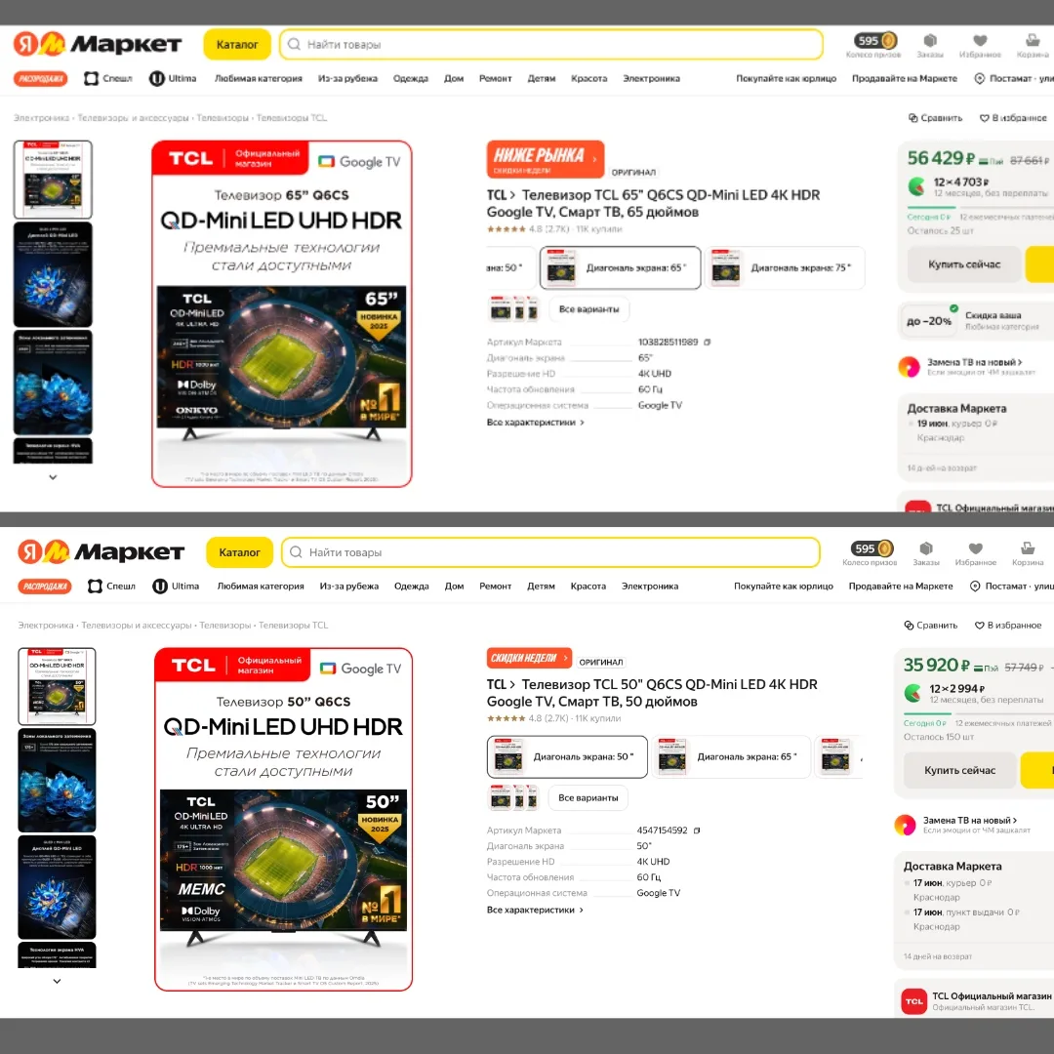Copy article number 103828511989 icon
Viewport: 1054px width, 1054px height.
[707, 343]
